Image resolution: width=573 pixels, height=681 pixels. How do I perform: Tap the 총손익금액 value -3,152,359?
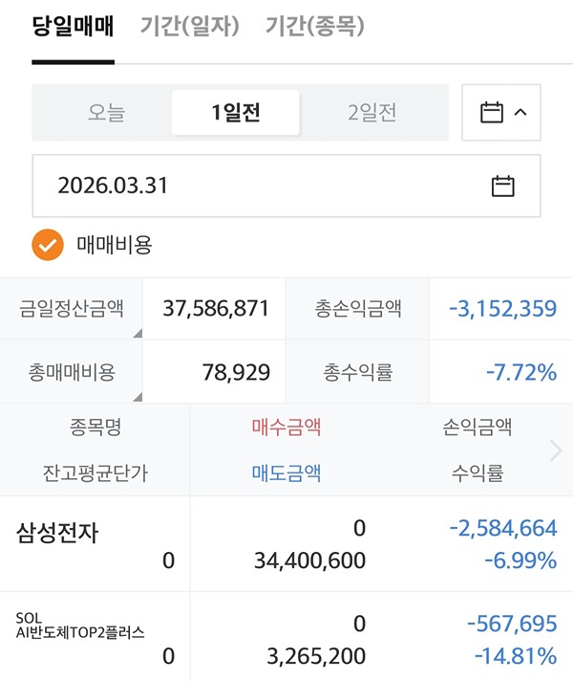point(502,309)
